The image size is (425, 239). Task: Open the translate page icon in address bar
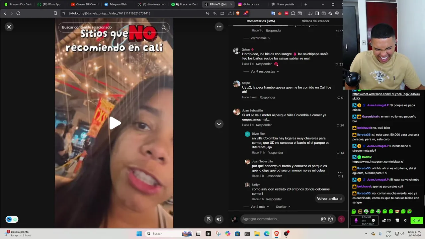pos(214,13)
